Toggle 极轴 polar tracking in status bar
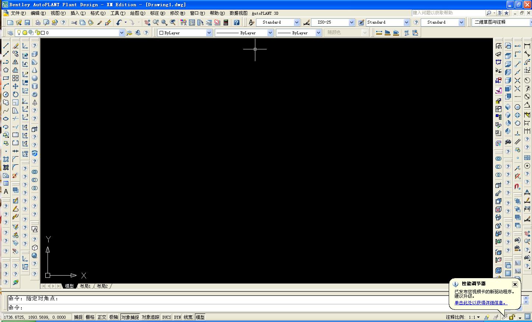532x322 pixels. tap(114, 317)
